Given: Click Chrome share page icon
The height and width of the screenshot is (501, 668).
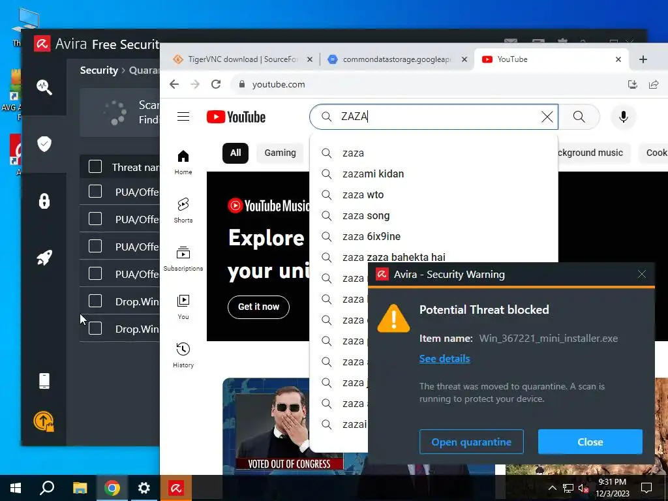Looking at the screenshot, I should click(654, 84).
